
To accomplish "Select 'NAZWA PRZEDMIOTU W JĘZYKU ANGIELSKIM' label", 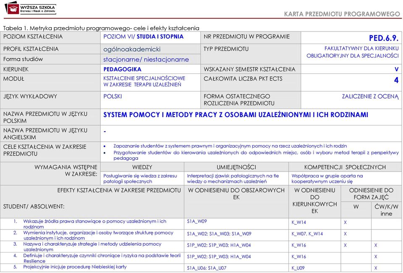I will pyautogui.click(x=45, y=133).
